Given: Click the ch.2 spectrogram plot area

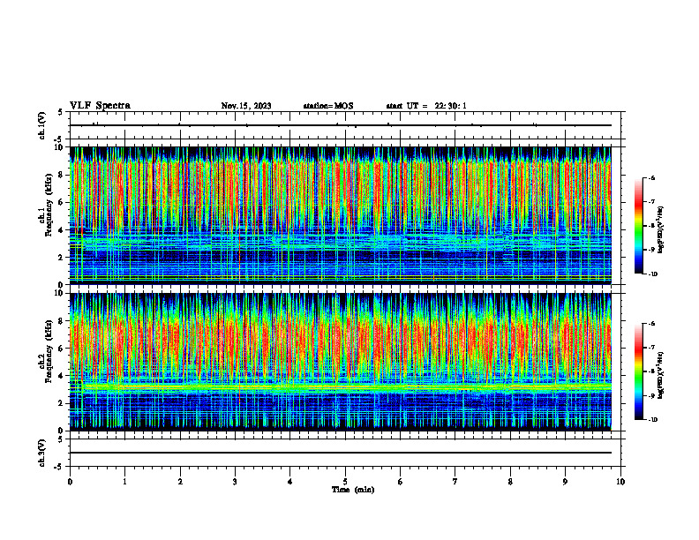Looking at the screenshot, I should click(x=341, y=362).
